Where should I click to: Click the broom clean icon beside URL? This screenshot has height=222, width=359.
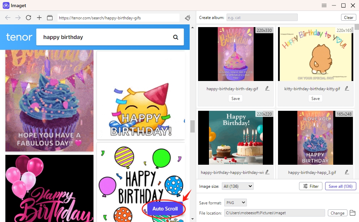[x=187, y=18]
